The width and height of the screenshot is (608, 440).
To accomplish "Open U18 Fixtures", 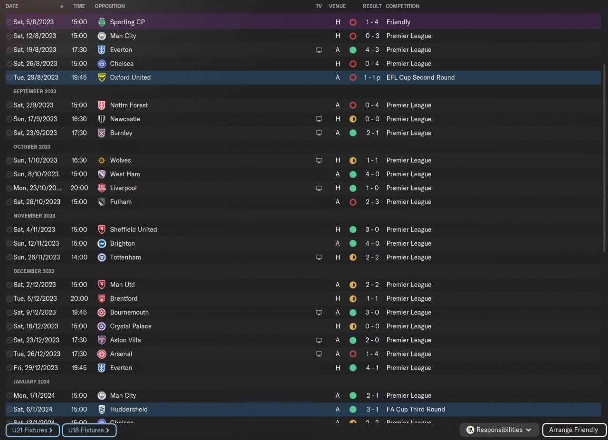I will (x=89, y=430).
